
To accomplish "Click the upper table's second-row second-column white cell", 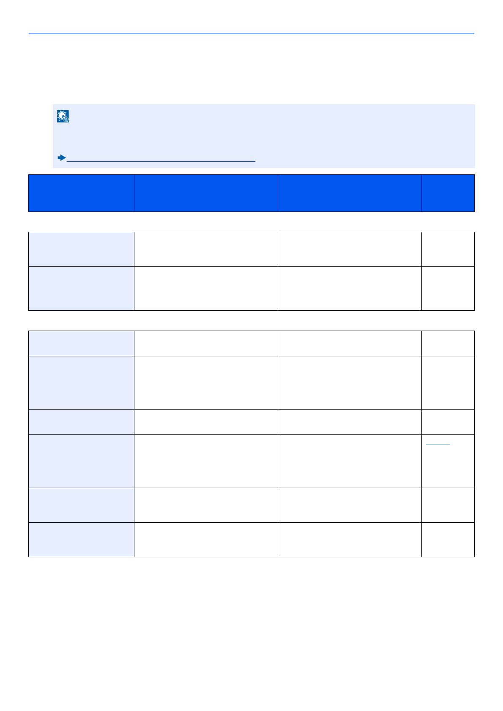I will [206, 288].
